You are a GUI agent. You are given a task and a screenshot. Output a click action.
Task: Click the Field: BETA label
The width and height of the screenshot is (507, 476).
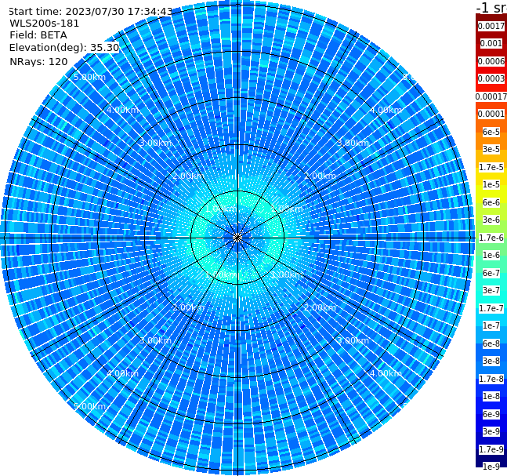tap(38, 35)
